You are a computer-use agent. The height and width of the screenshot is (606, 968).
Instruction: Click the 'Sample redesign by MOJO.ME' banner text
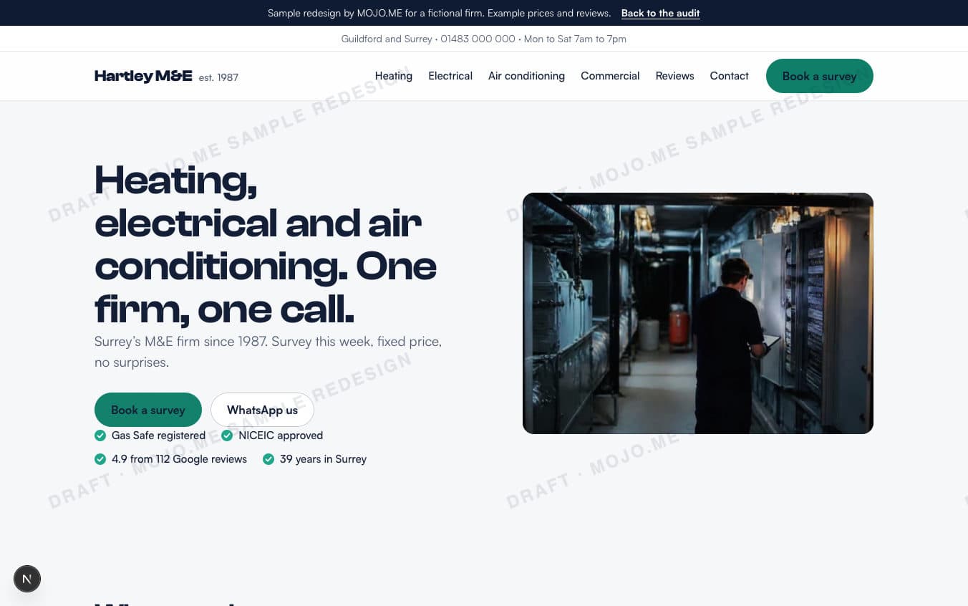[439, 13]
